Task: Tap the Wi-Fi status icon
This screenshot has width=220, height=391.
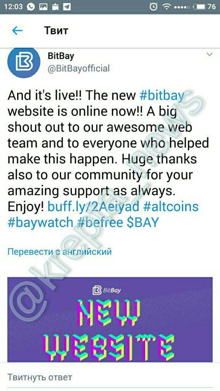Action: (167, 7)
